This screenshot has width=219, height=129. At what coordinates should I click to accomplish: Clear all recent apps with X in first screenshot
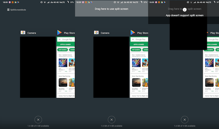(38, 120)
